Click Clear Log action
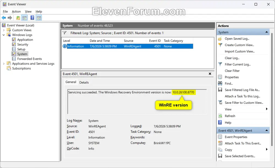The width and height of the screenshot is (275, 168). 232,58
